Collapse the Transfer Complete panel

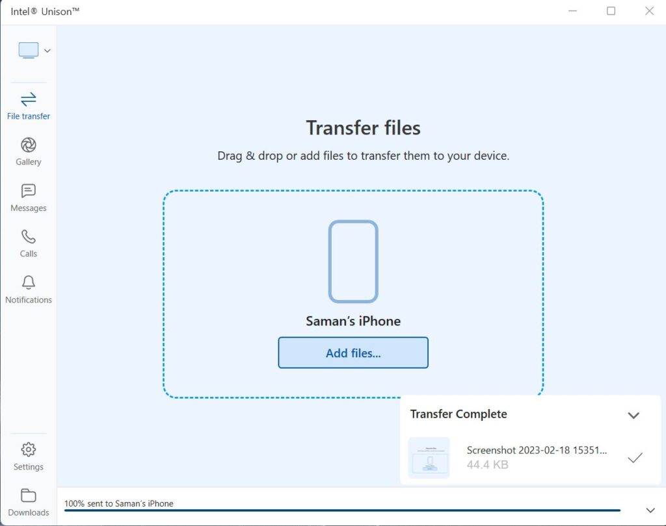coord(633,416)
